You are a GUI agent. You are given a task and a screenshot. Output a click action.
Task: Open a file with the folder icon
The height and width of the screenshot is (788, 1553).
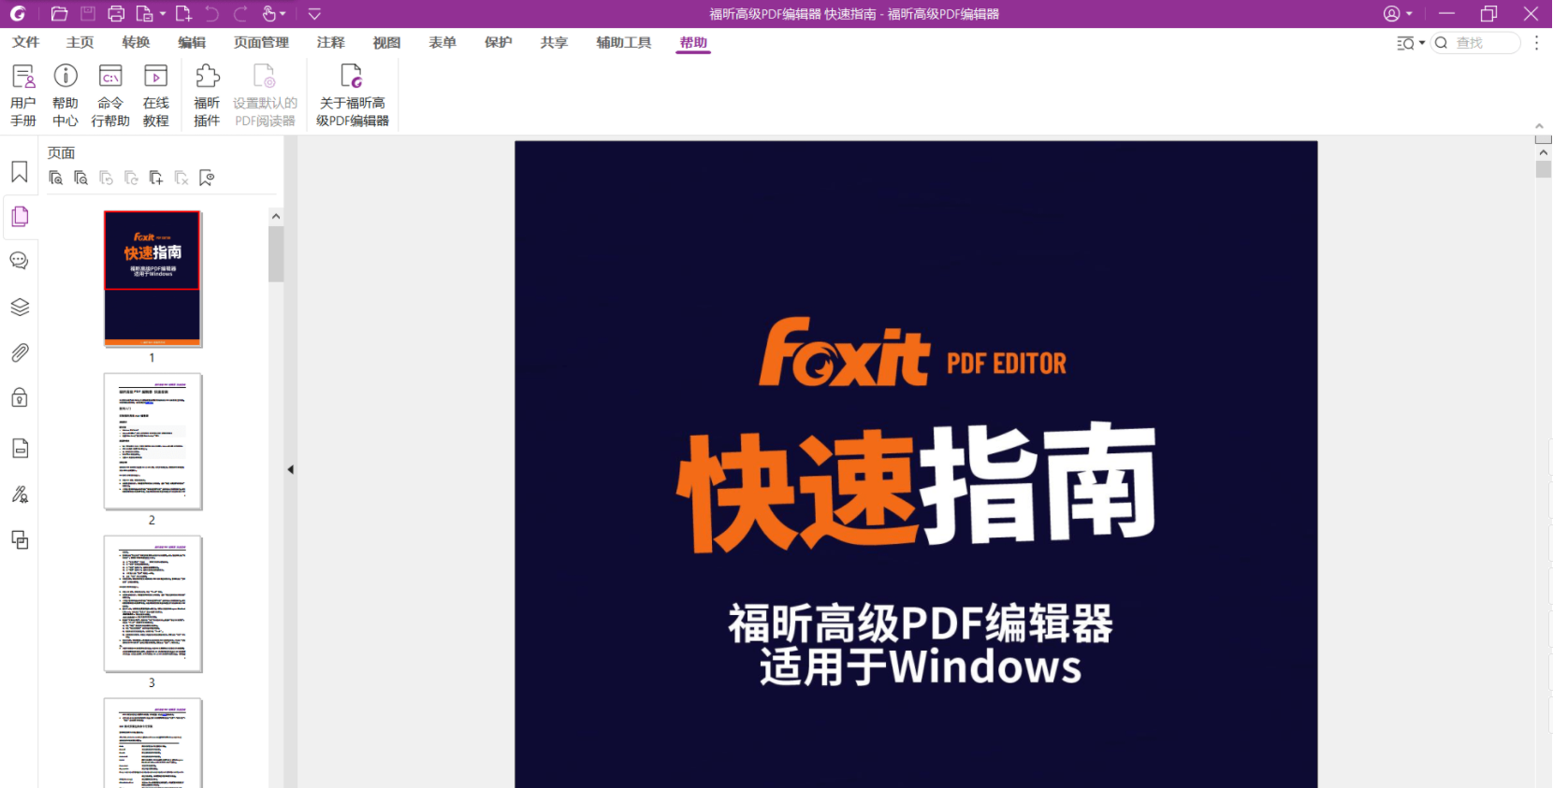tap(59, 13)
